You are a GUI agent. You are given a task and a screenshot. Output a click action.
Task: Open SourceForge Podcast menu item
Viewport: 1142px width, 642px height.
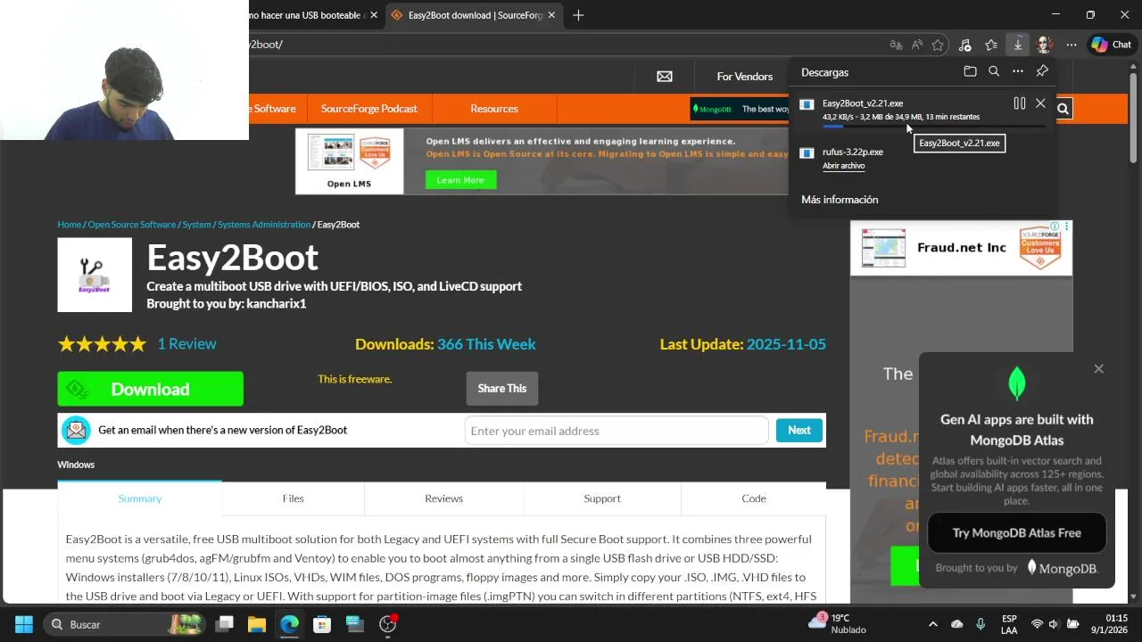pos(369,109)
